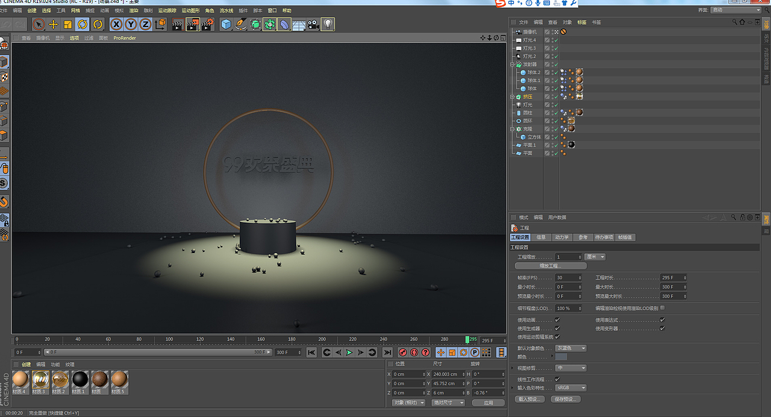Select the Rotate tool in toolbar

tap(83, 24)
